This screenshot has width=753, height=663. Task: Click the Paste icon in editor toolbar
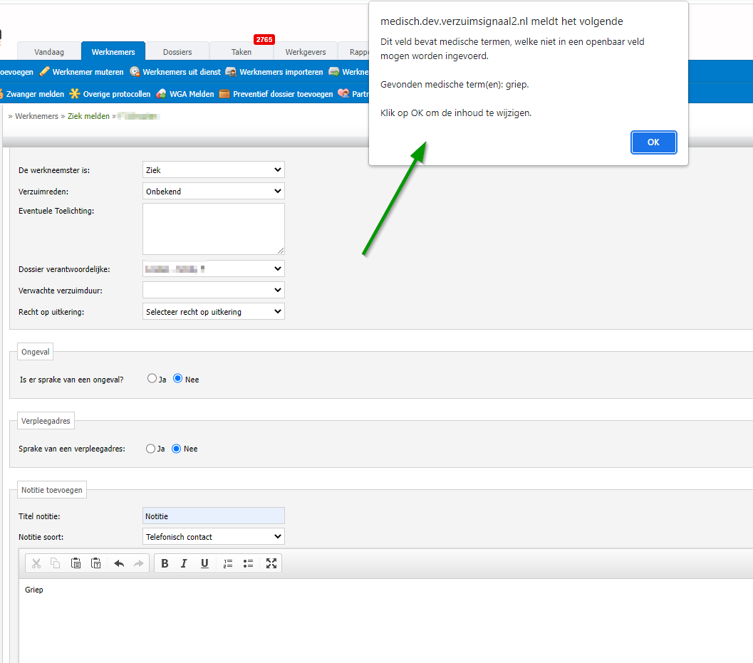pyautogui.click(x=76, y=563)
